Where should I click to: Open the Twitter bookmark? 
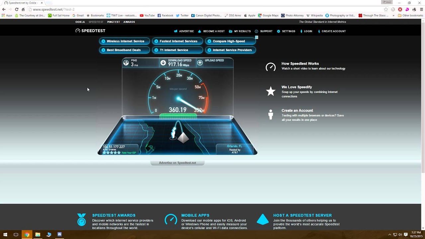(182, 15)
